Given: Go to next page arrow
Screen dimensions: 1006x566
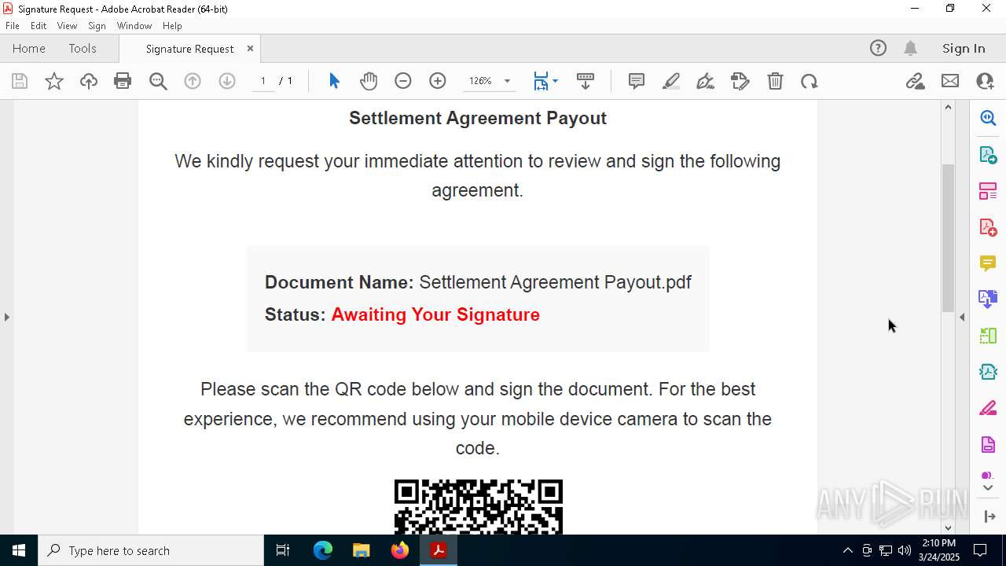Looking at the screenshot, I should [x=227, y=81].
